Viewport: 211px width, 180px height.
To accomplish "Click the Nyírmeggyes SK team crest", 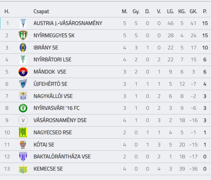I will pos(23,35).
